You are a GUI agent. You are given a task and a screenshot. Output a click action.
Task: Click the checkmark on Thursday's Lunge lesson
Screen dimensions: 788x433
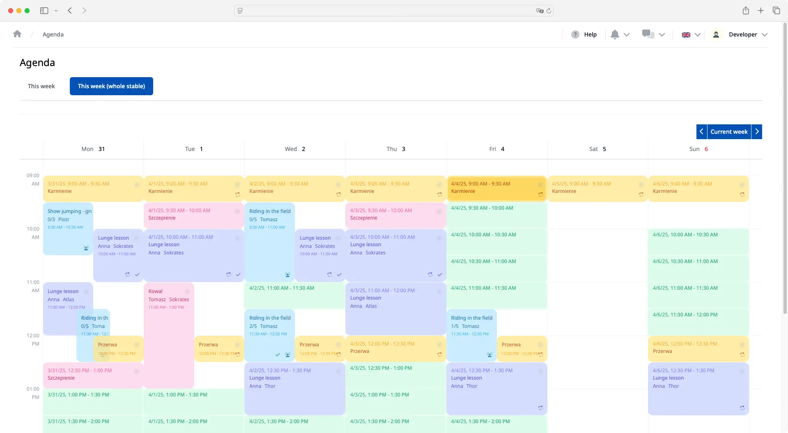[440, 275]
